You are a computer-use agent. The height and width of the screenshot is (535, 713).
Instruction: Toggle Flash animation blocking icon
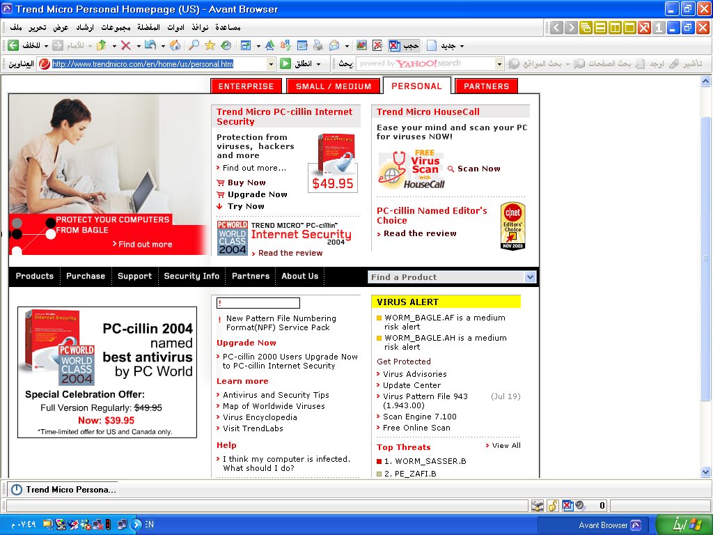(x=377, y=45)
